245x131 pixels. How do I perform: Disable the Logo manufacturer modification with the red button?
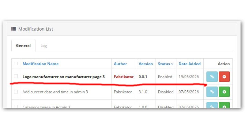click(224, 77)
